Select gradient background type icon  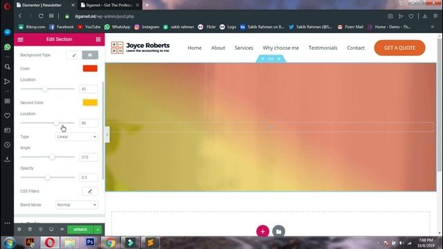(90, 55)
